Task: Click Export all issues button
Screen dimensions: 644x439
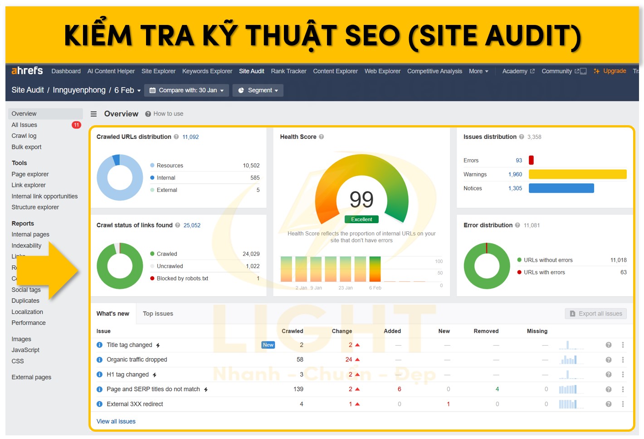Action: tap(596, 313)
